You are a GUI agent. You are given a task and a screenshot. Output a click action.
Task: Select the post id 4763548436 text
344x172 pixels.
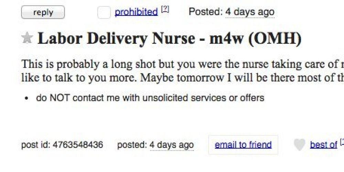62,145
